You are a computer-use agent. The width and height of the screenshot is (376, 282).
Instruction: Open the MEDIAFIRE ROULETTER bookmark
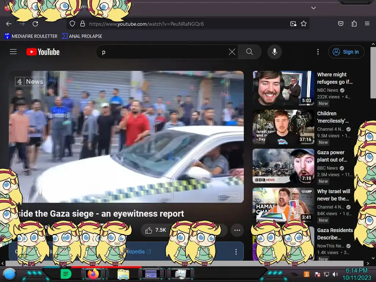point(31,36)
